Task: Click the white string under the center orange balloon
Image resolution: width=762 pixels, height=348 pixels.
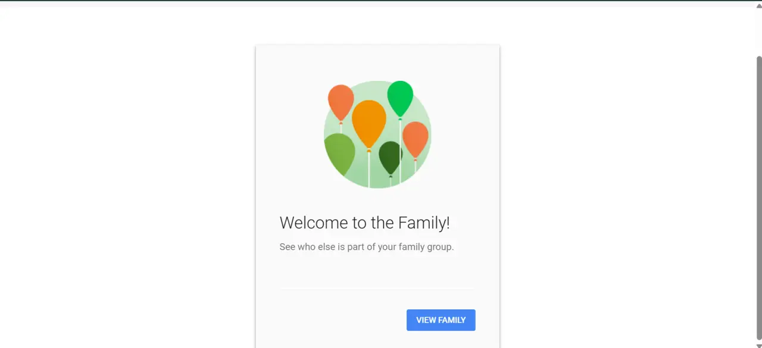Action: coord(369,170)
